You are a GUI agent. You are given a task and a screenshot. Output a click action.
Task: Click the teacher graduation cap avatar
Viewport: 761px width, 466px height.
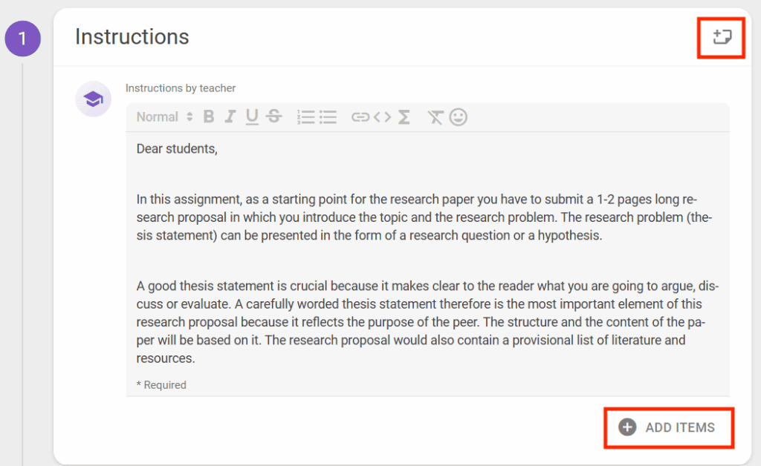93,99
